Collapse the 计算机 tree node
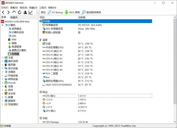 (2, 25)
